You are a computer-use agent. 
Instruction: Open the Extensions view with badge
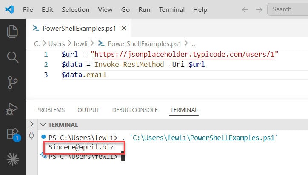(13, 135)
